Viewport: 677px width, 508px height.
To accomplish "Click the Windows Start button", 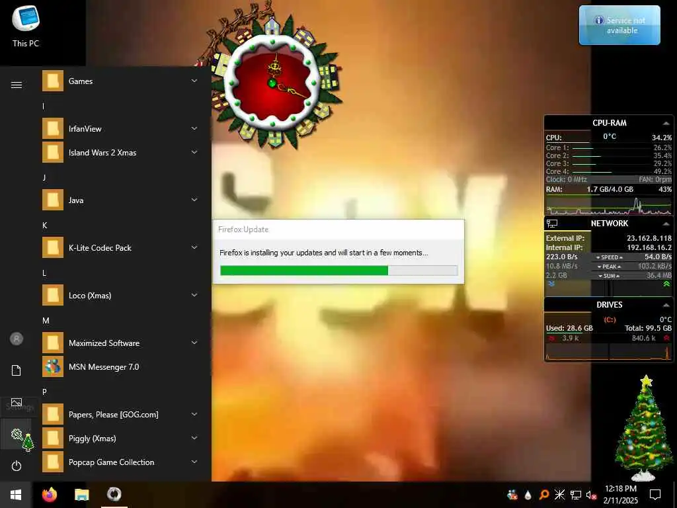I will click(16, 495).
